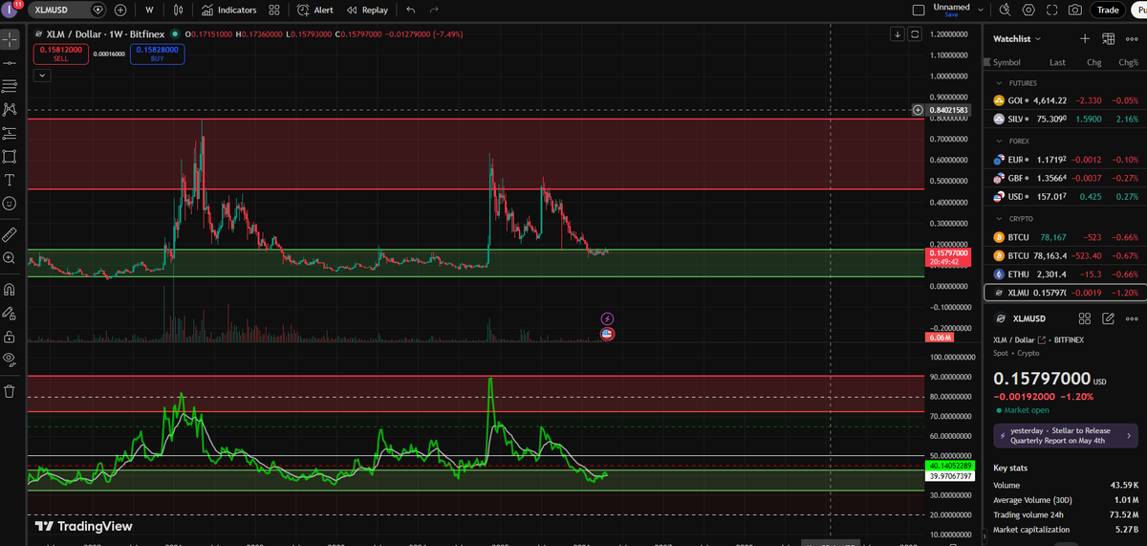The image size is (1147, 546).
Task: Sort watchlist by Last column
Action: tap(1057, 62)
